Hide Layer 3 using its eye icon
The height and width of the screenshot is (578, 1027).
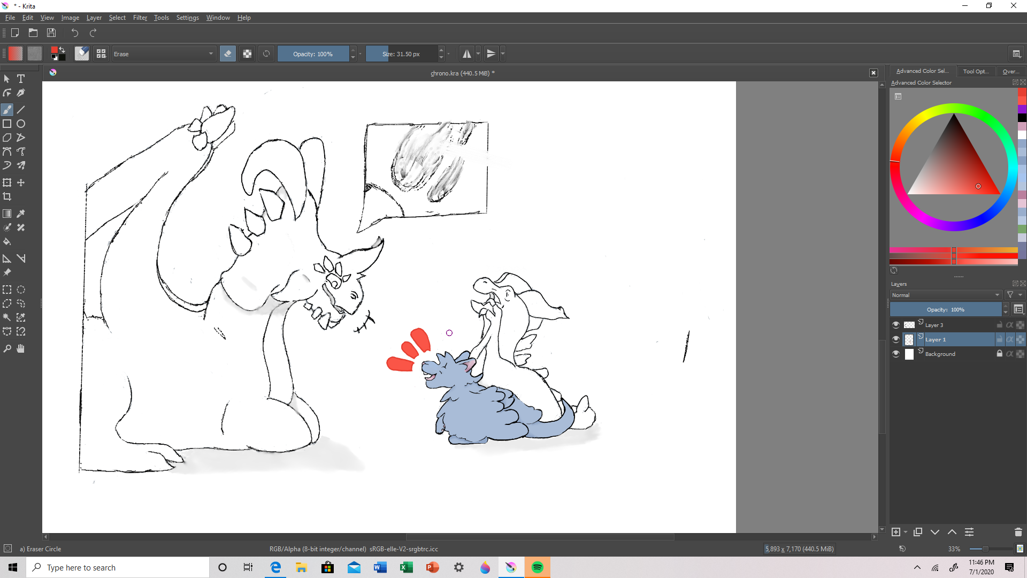click(x=896, y=325)
